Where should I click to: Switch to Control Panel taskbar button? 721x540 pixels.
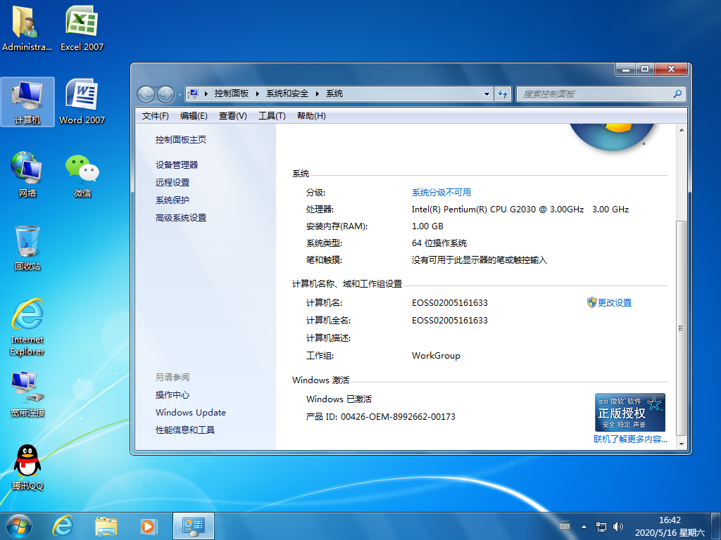194,526
